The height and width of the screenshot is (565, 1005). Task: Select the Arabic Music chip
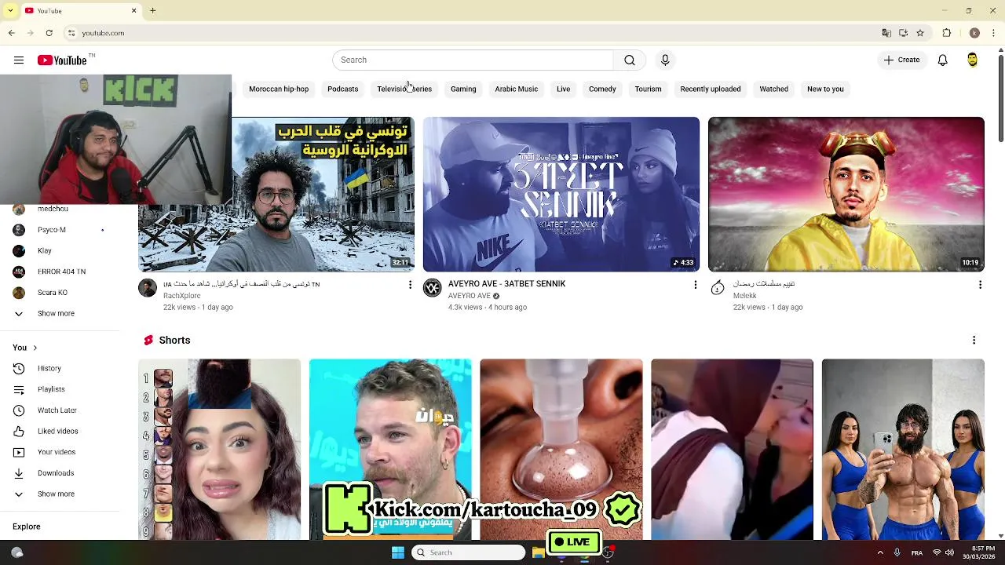[517, 89]
